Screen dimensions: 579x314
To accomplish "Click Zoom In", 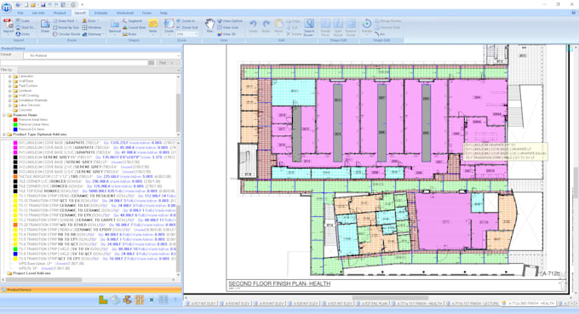I will [x=186, y=21].
